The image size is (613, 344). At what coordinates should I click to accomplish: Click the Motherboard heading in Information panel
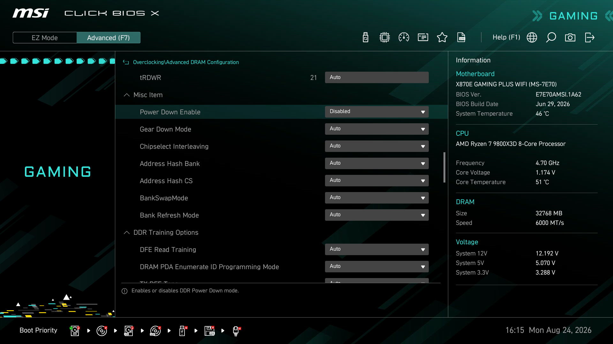tap(475, 74)
